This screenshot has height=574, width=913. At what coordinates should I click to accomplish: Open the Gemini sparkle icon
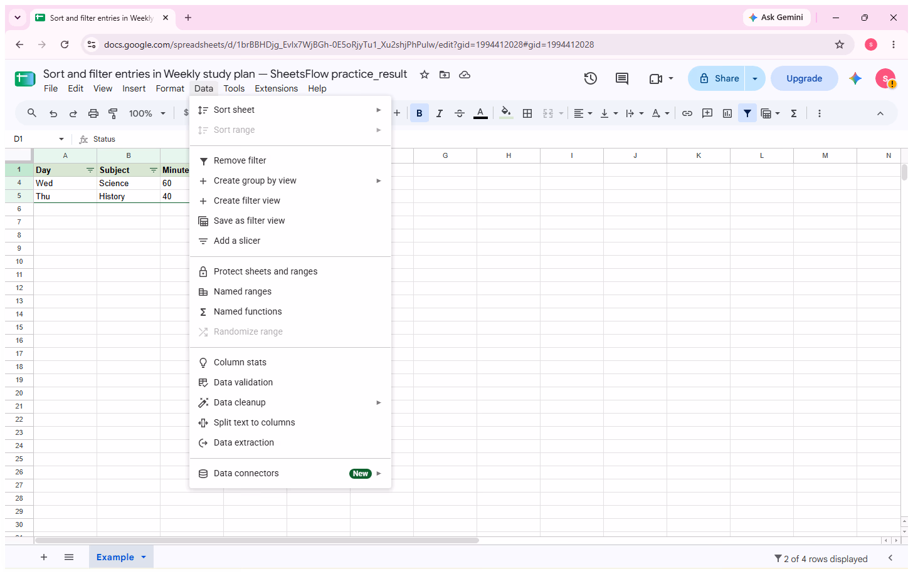click(855, 78)
